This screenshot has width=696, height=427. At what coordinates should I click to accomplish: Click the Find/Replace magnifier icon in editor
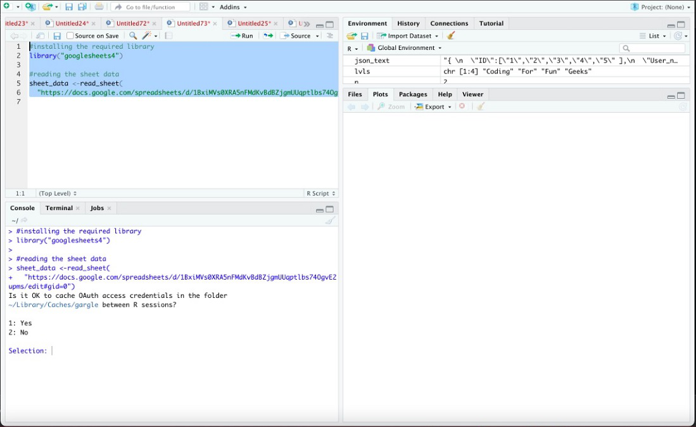[133, 36]
